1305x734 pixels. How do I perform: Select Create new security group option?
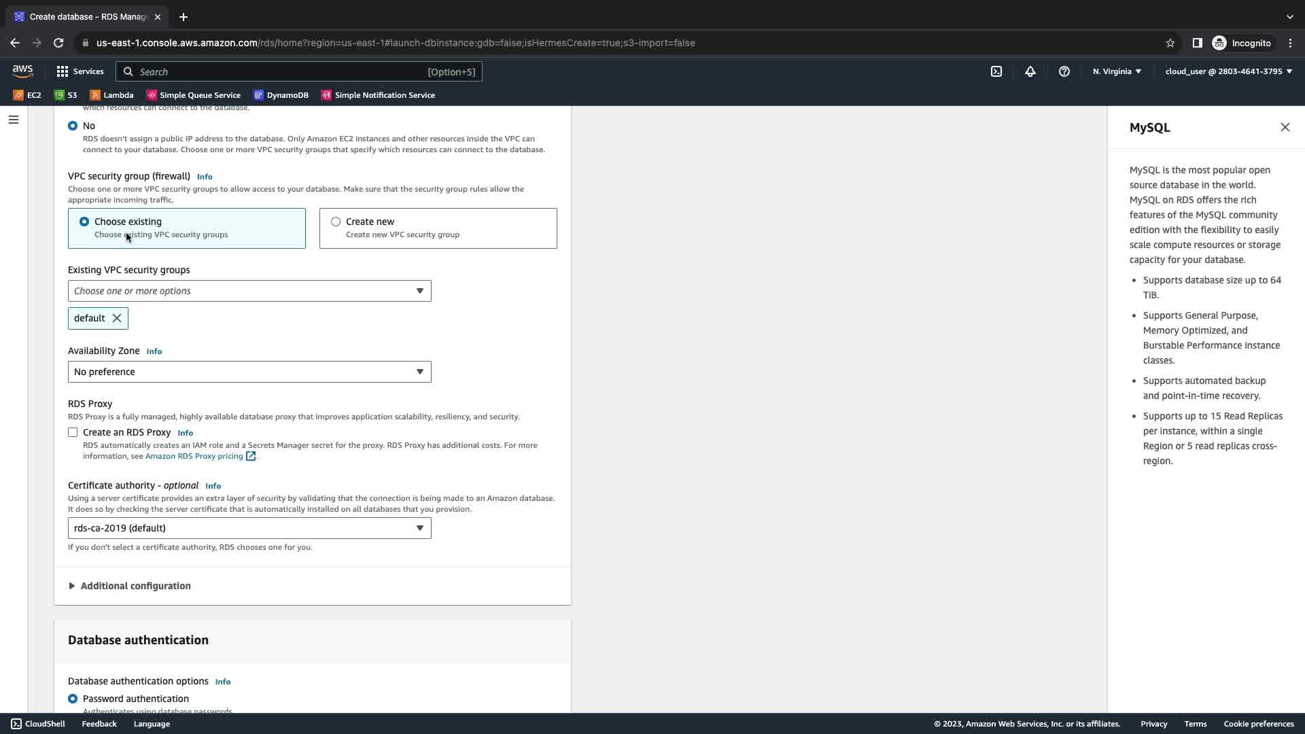pos(336,222)
